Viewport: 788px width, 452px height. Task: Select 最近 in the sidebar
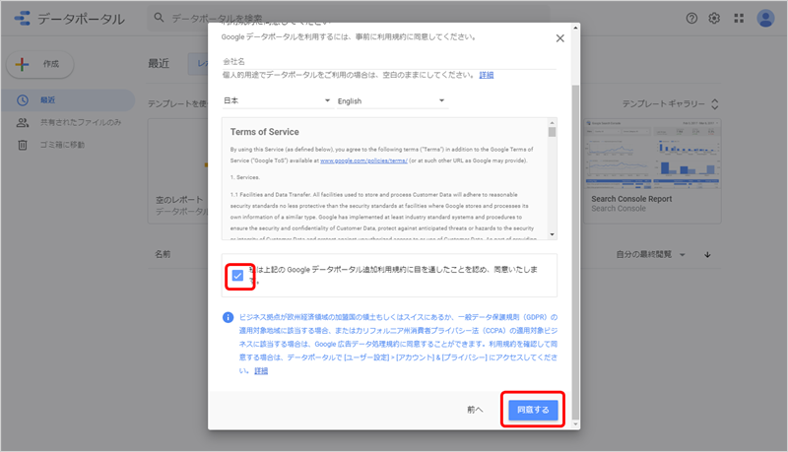(68, 99)
